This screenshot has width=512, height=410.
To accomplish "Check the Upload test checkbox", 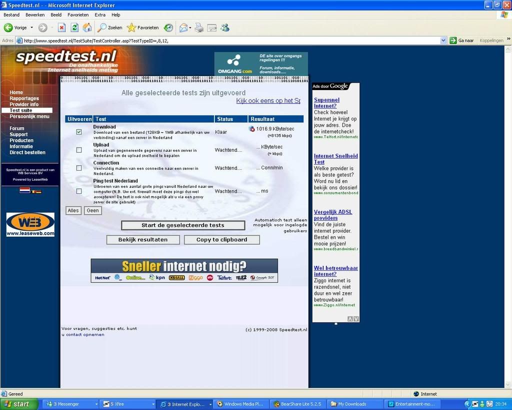I will click(79, 150).
